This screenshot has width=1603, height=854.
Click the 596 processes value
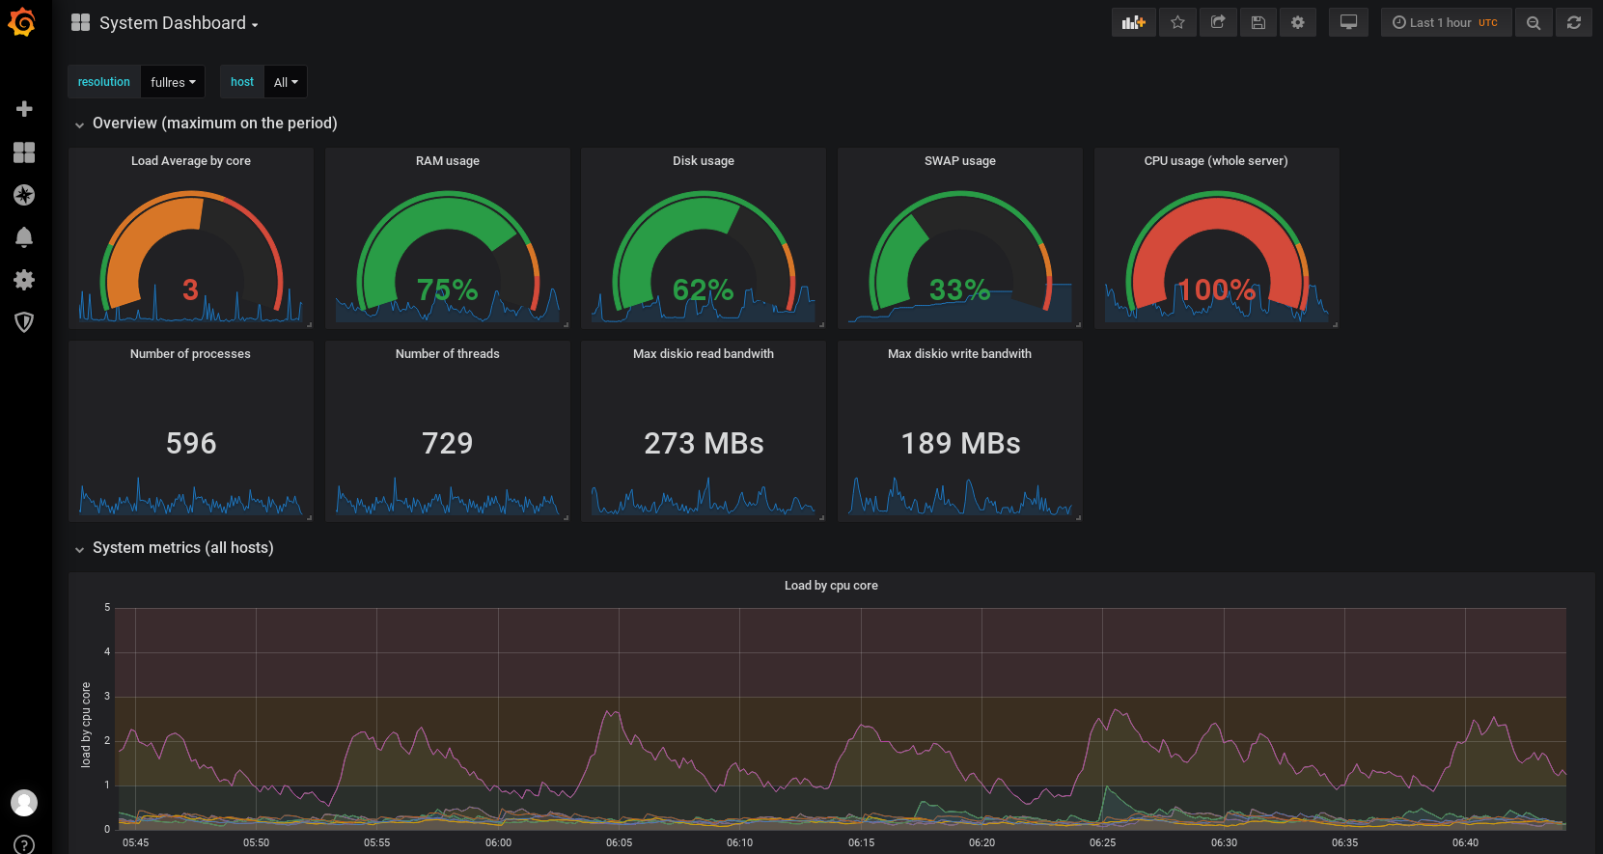(191, 443)
